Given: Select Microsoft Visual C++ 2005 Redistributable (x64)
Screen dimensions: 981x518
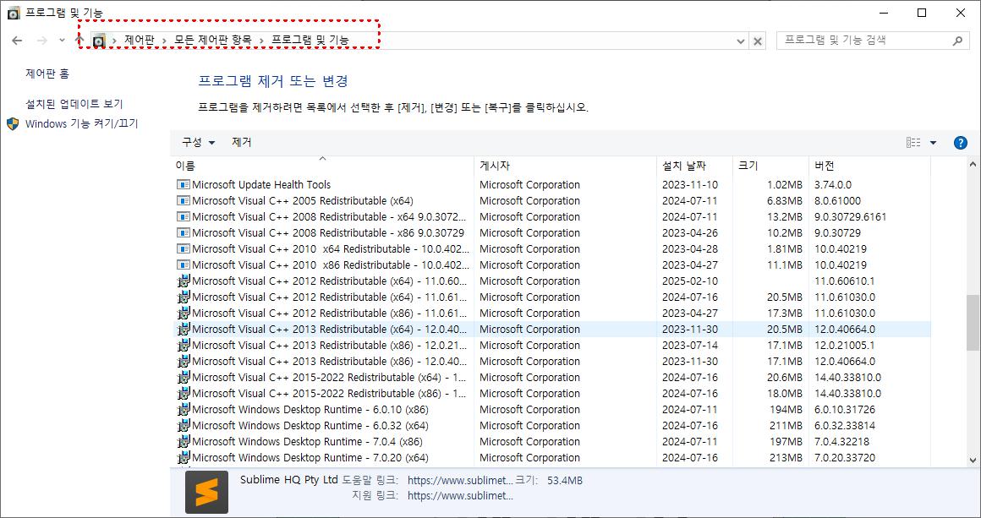Looking at the screenshot, I should tap(303, 200).
